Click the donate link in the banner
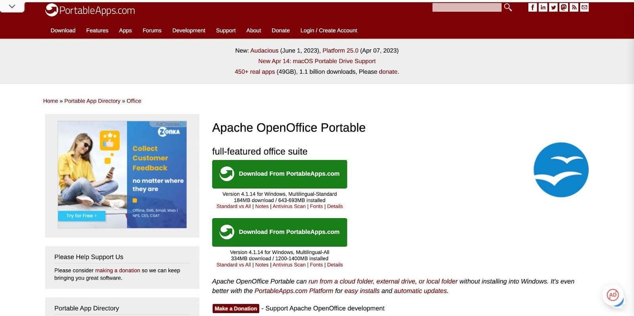The width and height of the screenshot is (634, 316). [388, 72]
